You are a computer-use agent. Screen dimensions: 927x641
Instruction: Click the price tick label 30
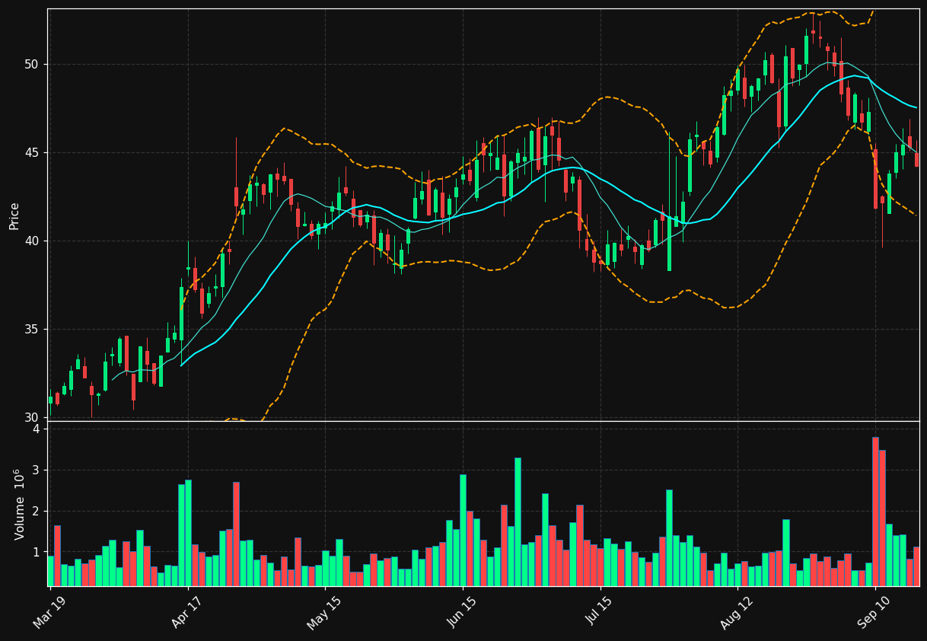tap(30, 417)
